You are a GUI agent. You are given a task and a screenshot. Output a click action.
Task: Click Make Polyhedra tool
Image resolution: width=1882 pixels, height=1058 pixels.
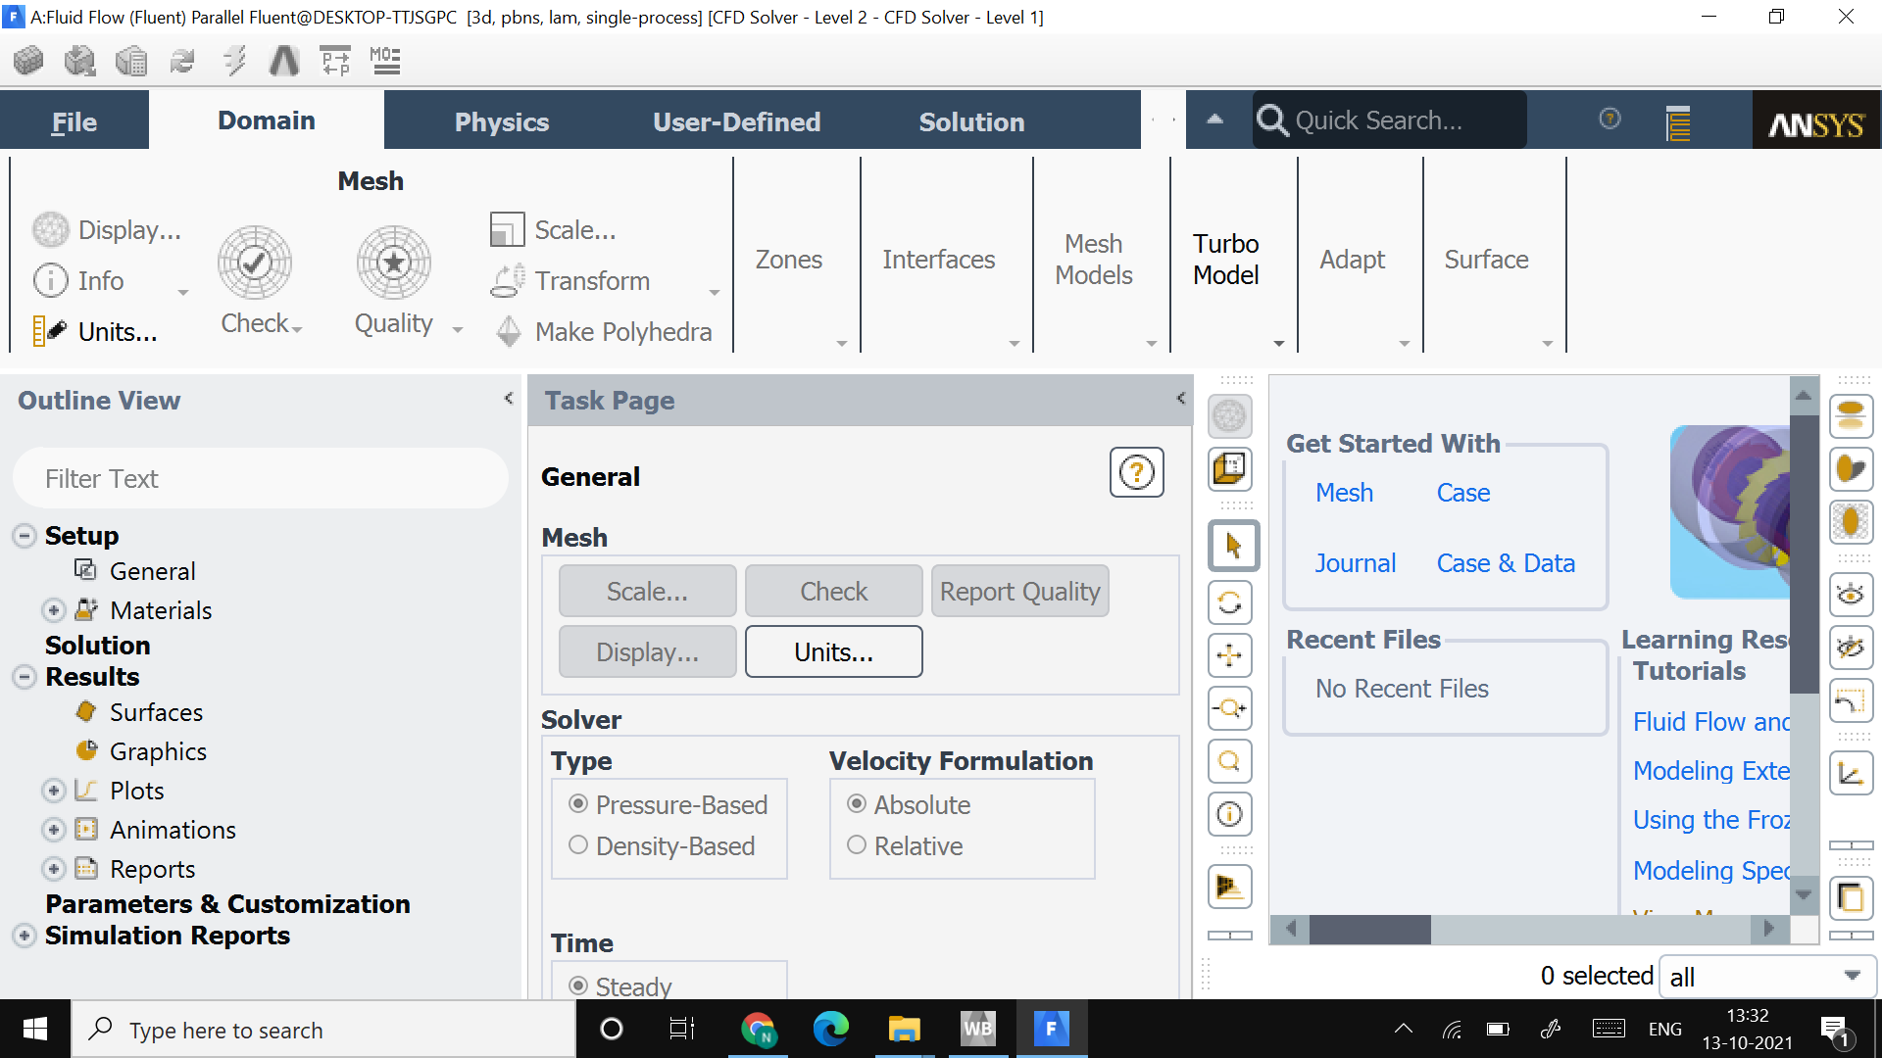click(604, 332)
